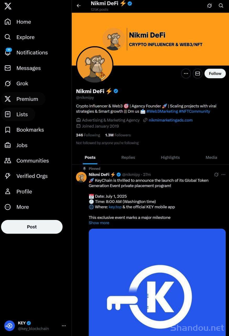Open the search magnifier icon in header

221,6
